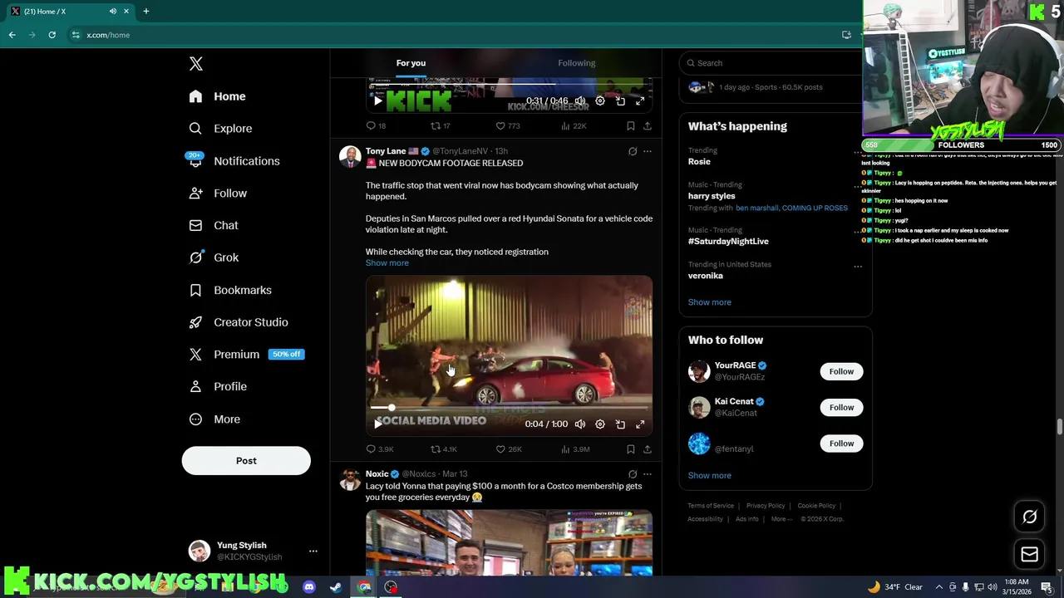1064x598 pixels.
Task: Open the more options on Noxic's post
Action: (648, 474)
